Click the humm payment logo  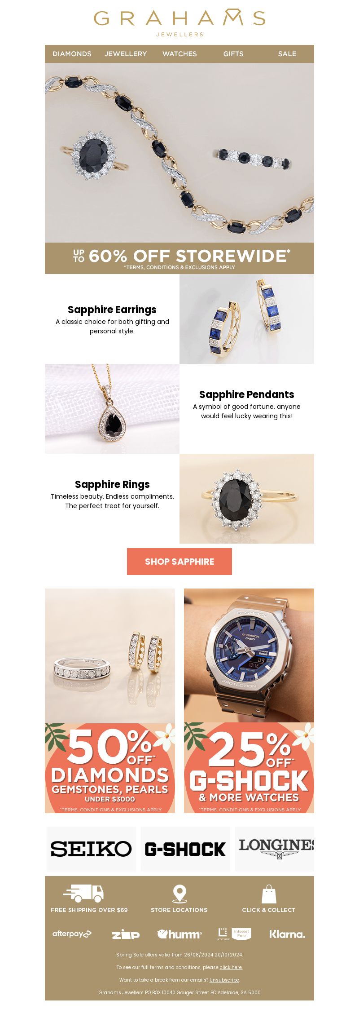179,934
